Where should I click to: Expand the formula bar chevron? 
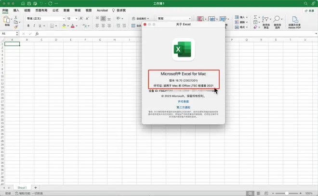[x=316, y=34]
